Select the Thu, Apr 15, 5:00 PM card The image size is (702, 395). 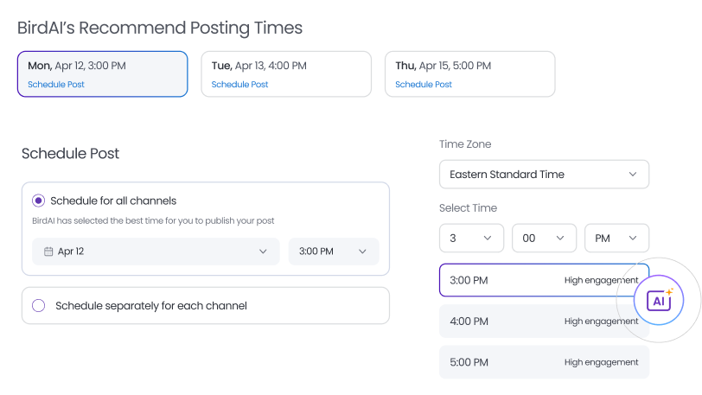pos(469,73)
